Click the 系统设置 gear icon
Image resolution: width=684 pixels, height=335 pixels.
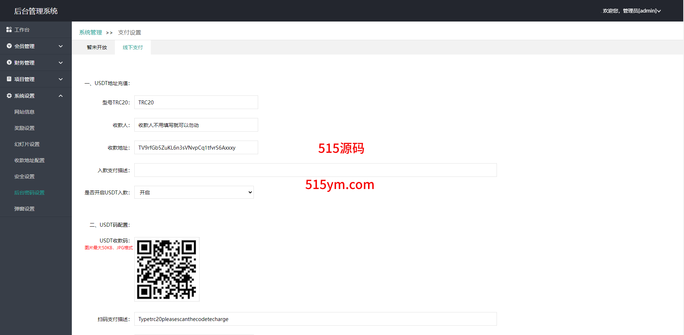tap(9, 96)
